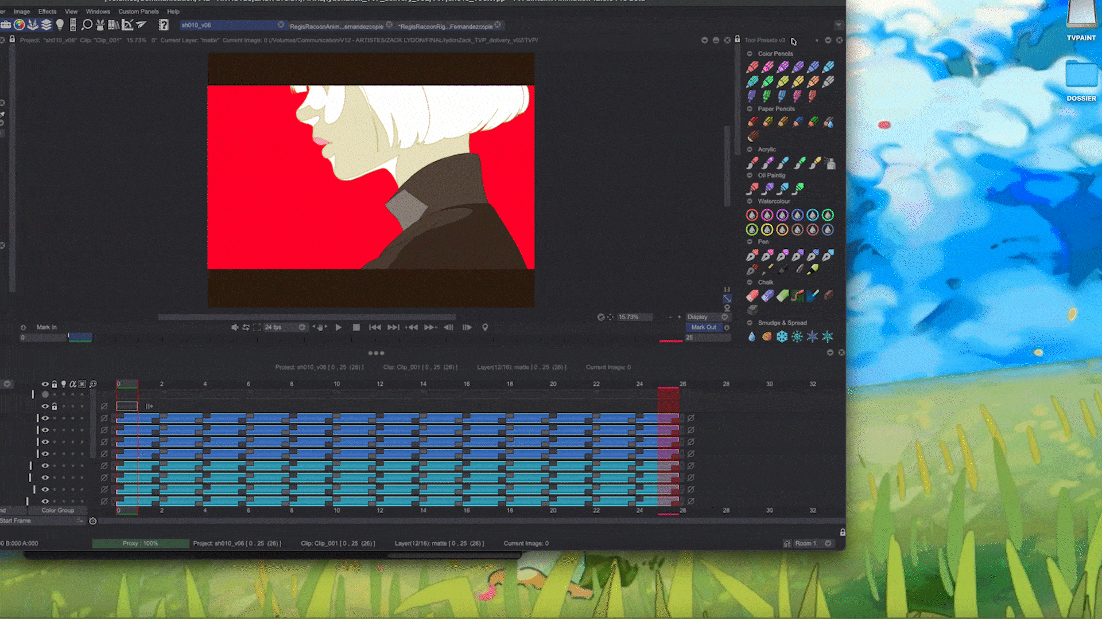Select the water drop smudge preset

pos(752,336)
